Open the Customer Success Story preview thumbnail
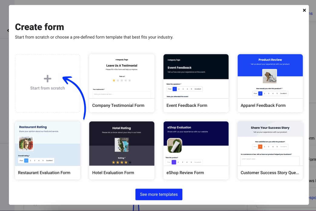 [270, 144]
